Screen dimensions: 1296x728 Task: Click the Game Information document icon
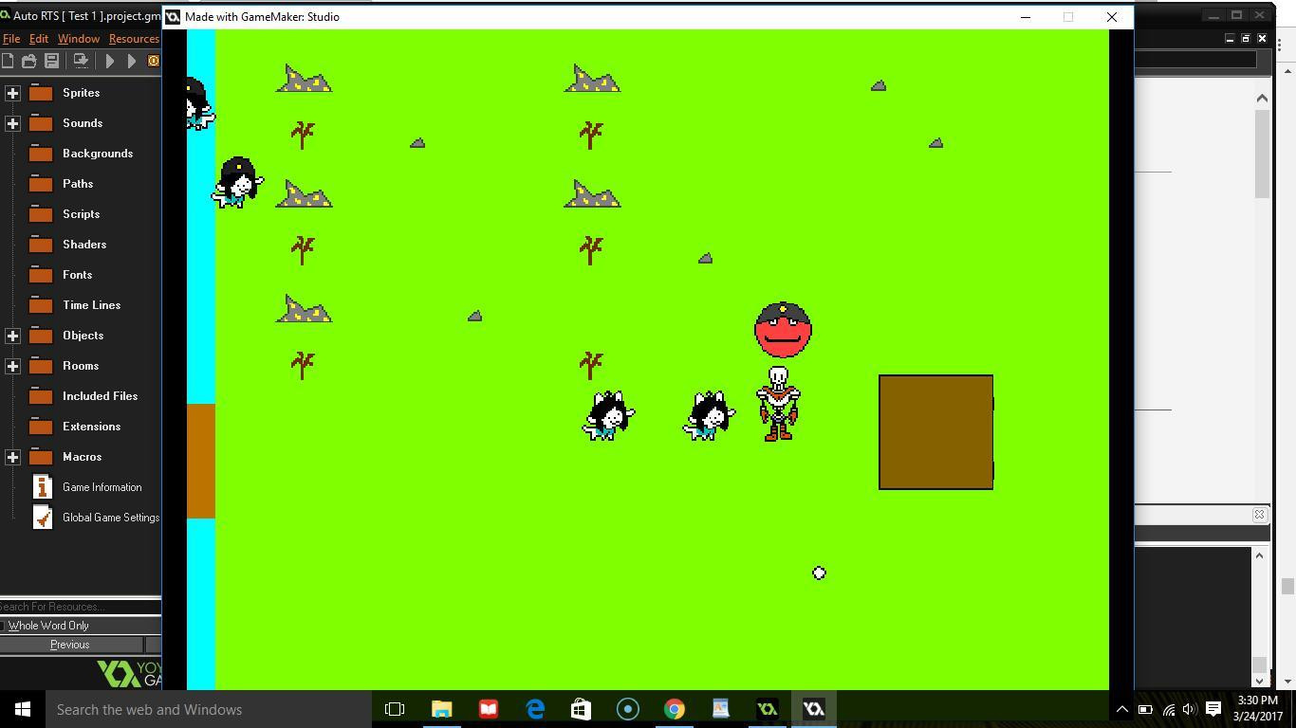(42, 487)
